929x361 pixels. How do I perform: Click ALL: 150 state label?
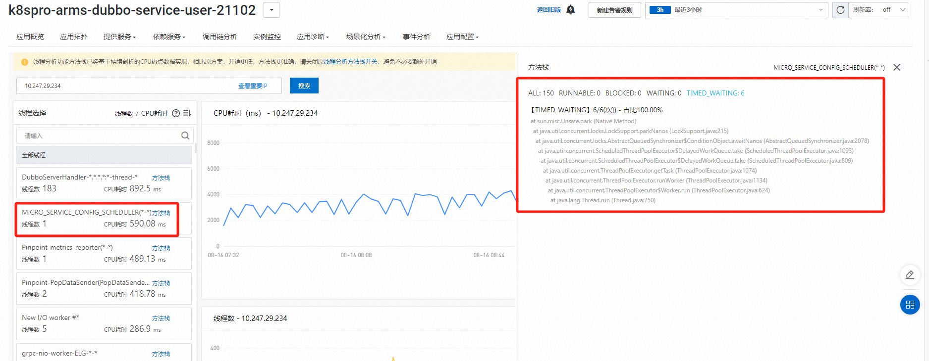click(x=541, y=93)
